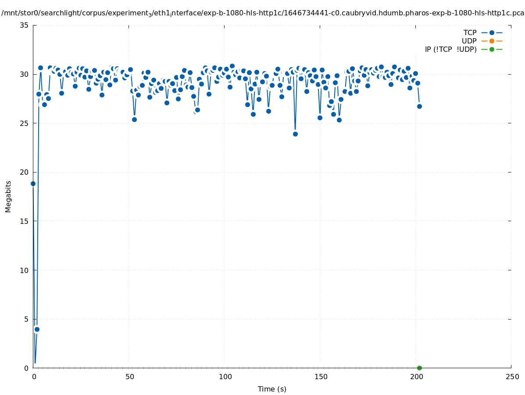Click the 100 tick label on time axis
The image size is (525, 395).
[225, 377]
